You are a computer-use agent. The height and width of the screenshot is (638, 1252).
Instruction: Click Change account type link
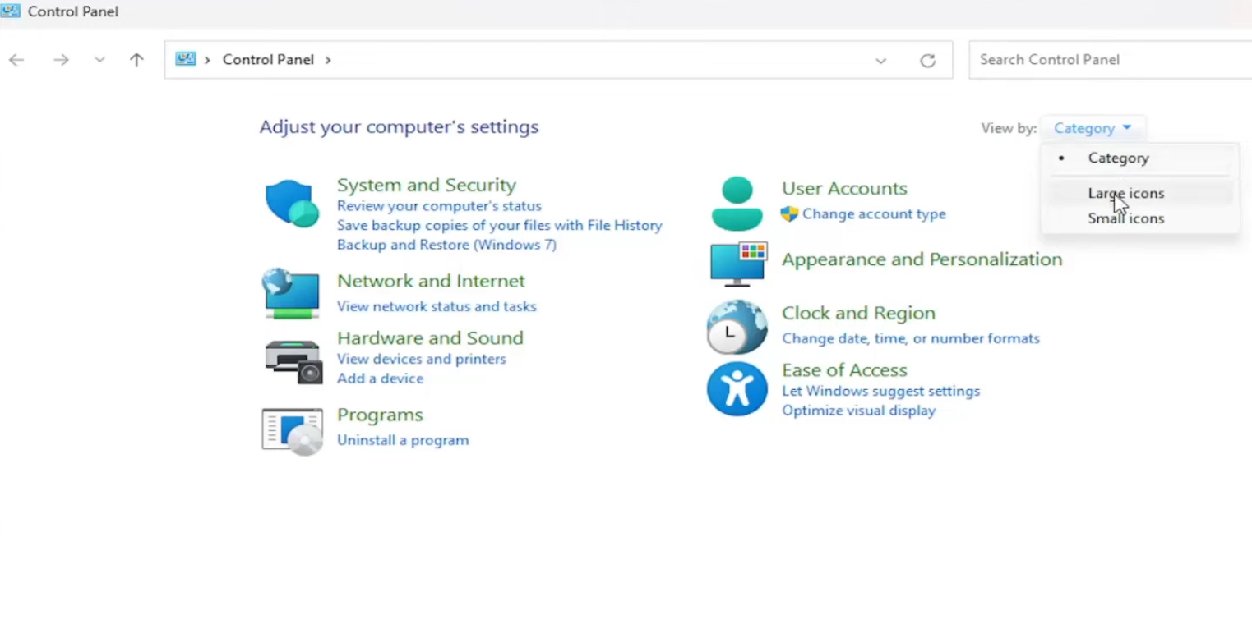874,214
